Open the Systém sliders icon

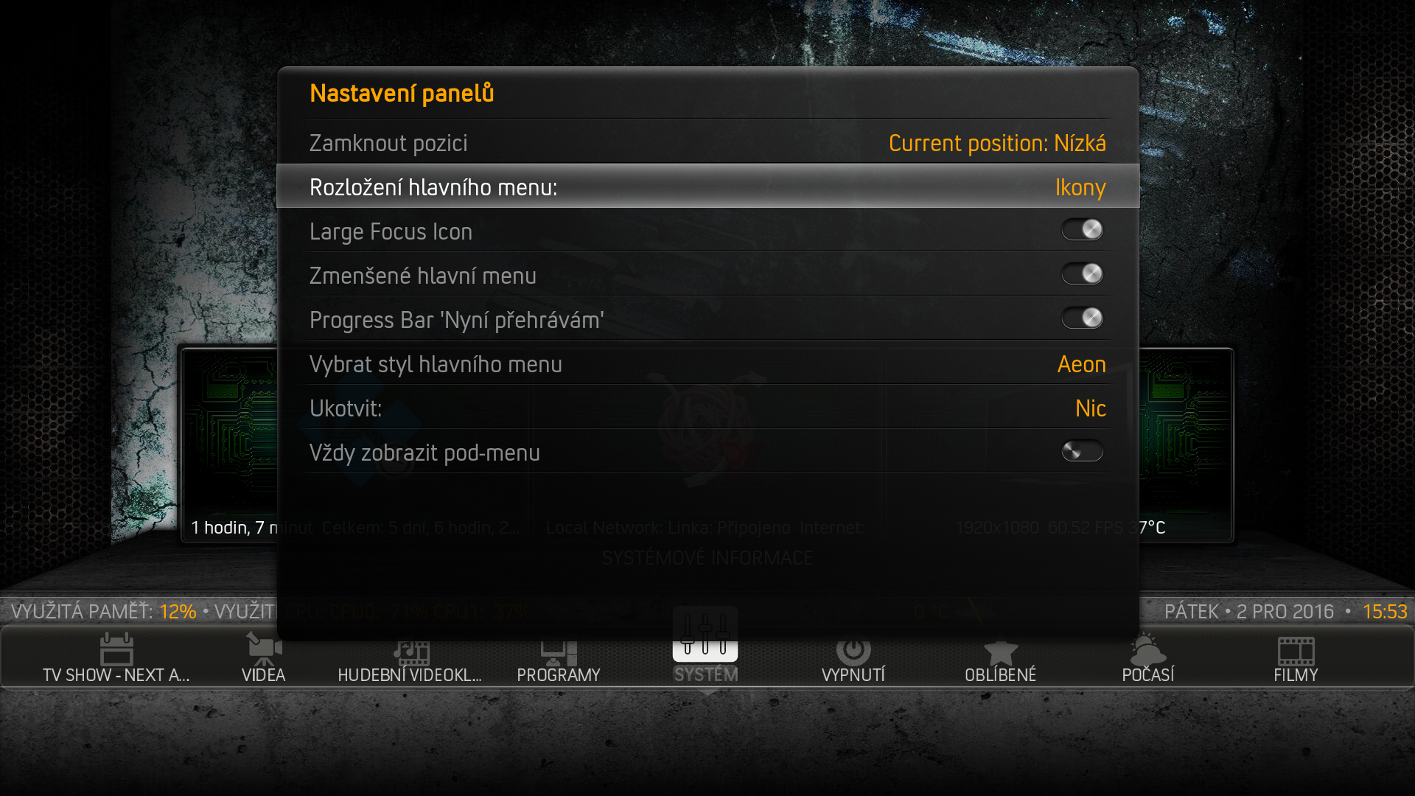click(705, 635)
